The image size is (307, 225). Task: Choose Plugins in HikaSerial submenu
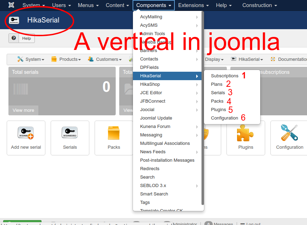click(218, 110)
